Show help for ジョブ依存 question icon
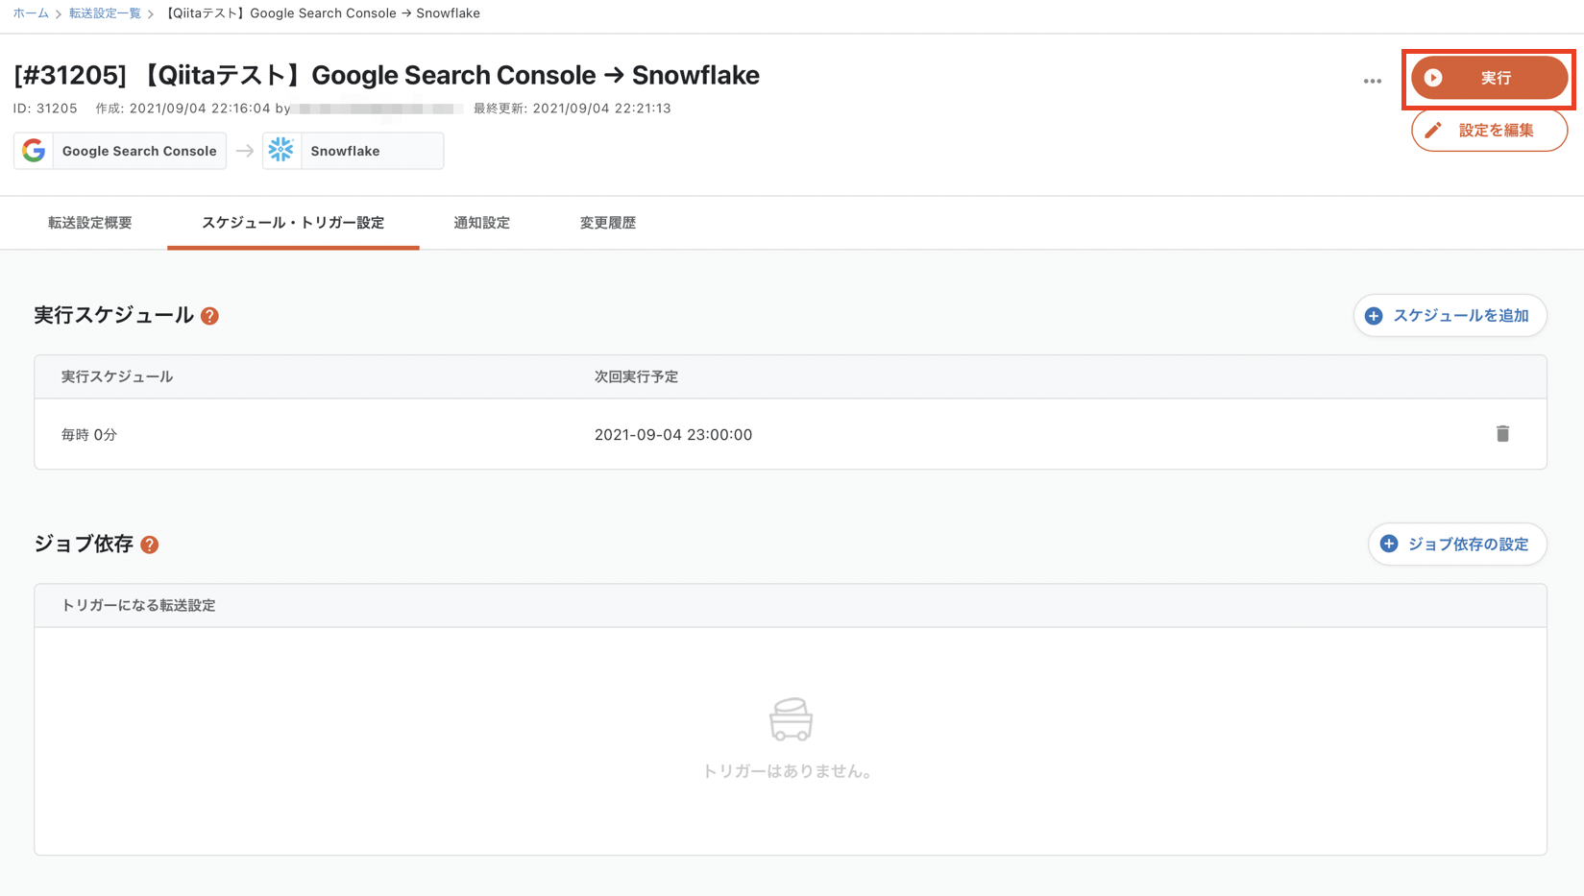 click(x=150, y=545)
